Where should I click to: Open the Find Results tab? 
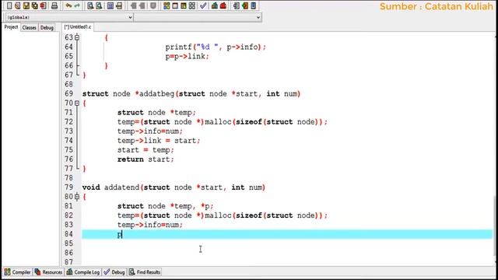(145, 272)
